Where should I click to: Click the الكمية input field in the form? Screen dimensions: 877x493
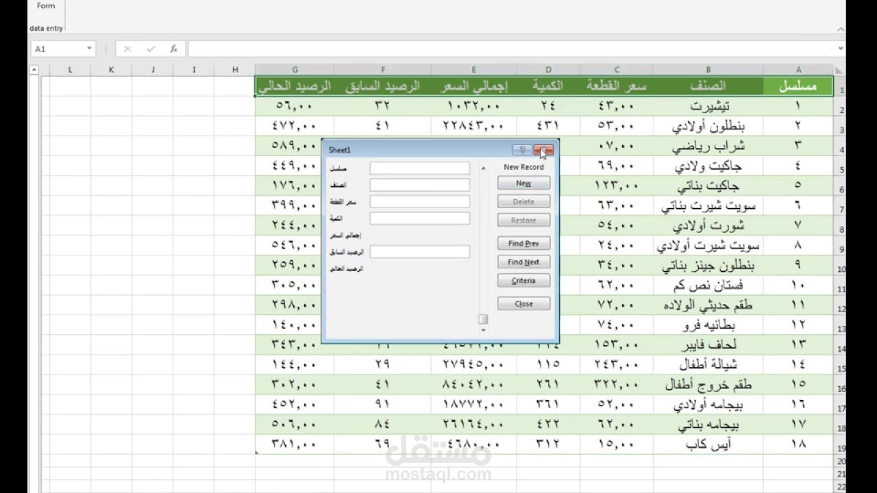pyautogui.click(x=419, y=218)
